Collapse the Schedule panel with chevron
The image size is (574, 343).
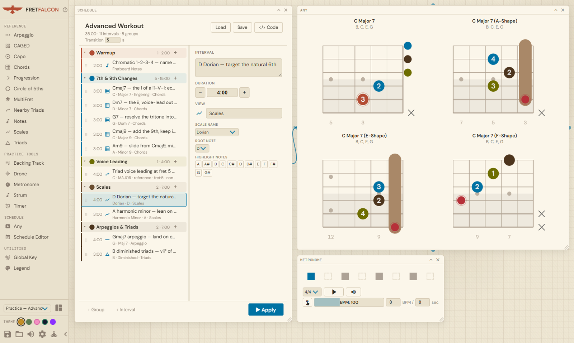pyautogui.click(x=279, y=10)
